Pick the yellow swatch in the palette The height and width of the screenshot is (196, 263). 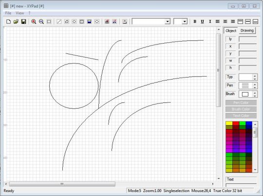click(x=229, y=124)
